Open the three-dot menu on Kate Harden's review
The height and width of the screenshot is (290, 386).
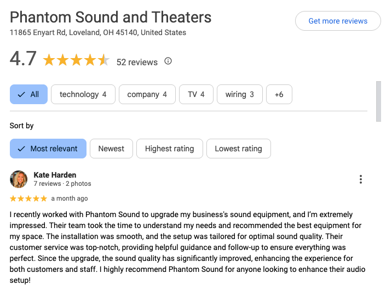click(361, 179)
